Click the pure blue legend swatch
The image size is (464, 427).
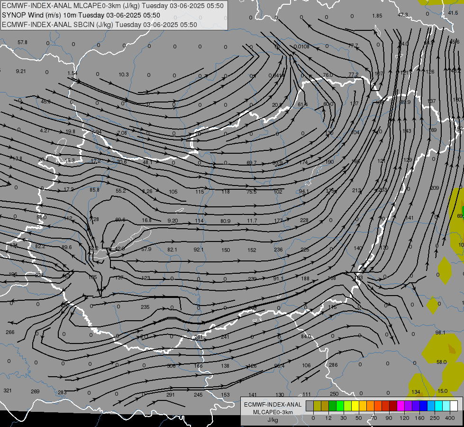coord(423,406)
